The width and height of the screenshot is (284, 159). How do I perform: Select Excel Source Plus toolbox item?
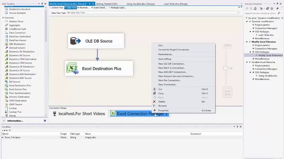pyautogui.click(x=18, y=89)
